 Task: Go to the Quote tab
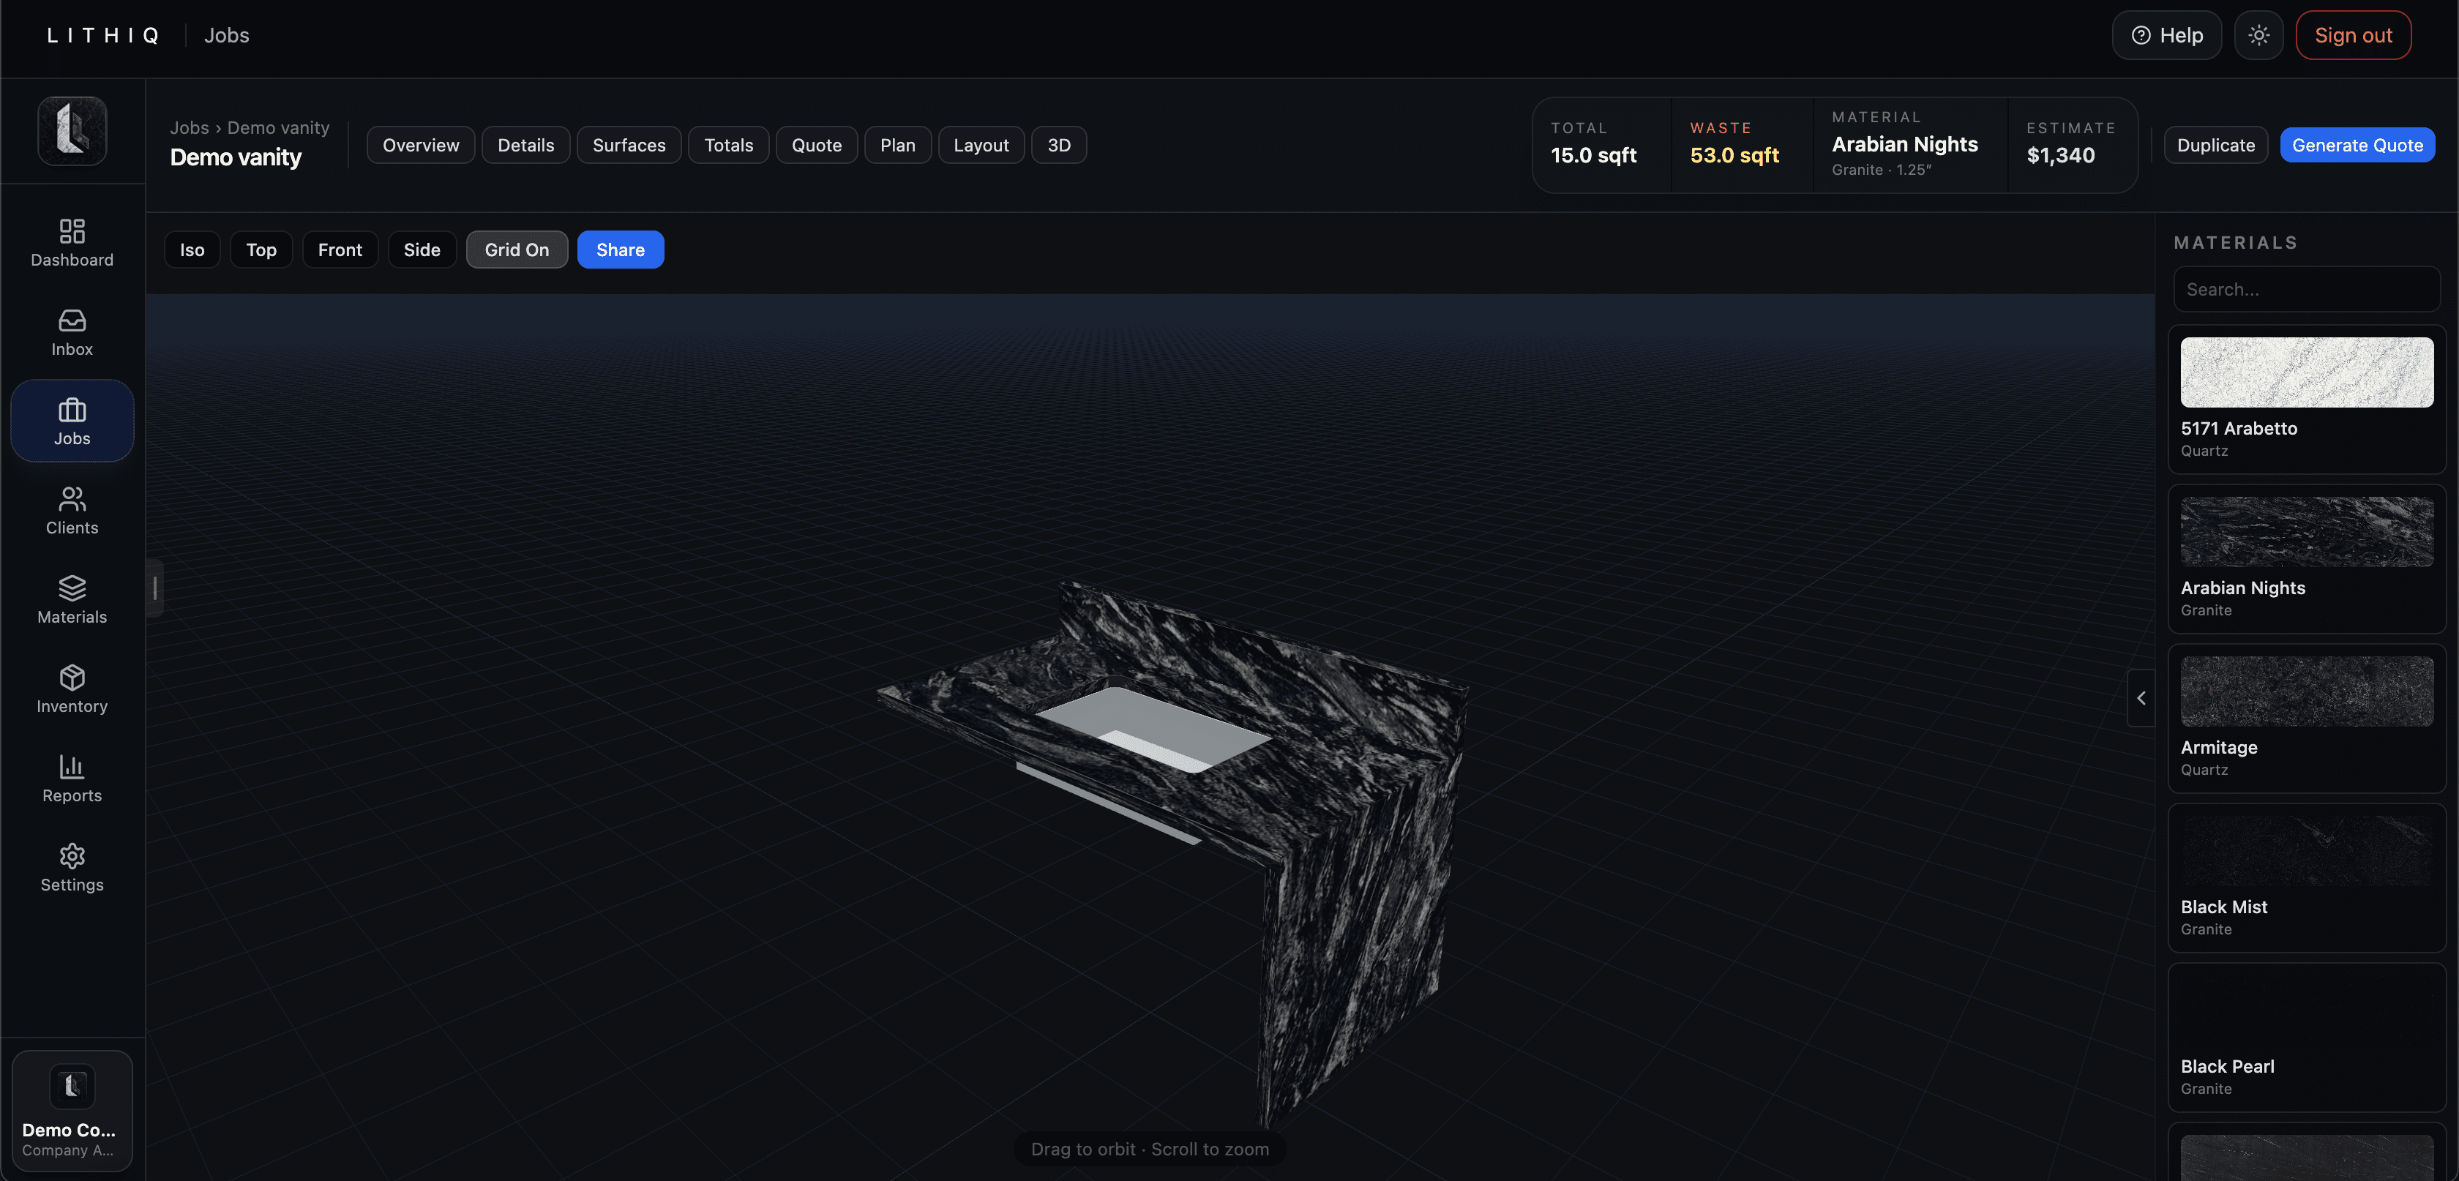click(816, 145)
